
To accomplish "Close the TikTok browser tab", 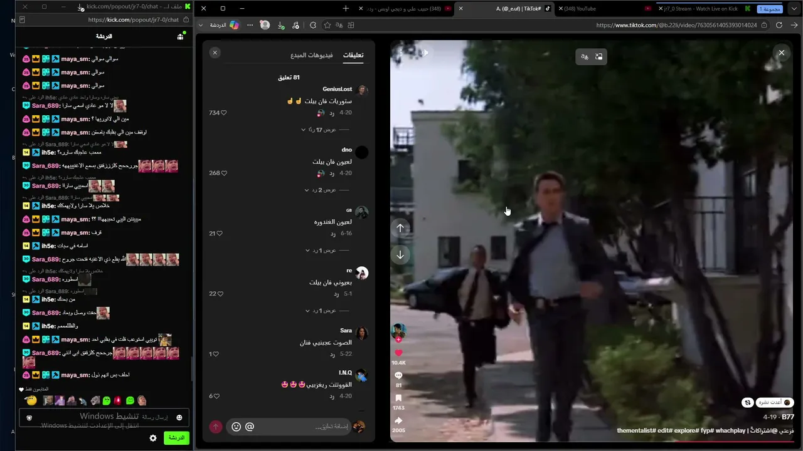I will 461,9.
